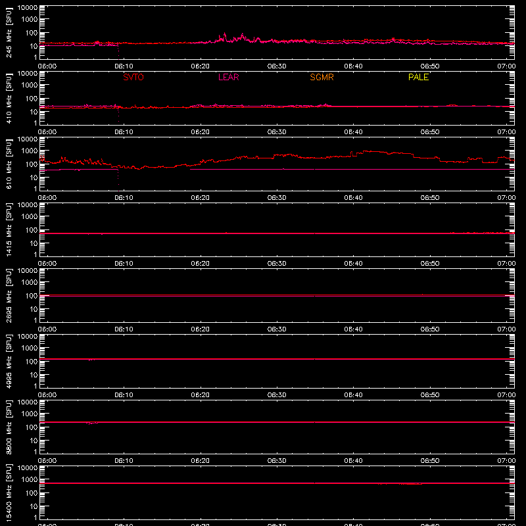Click 06:50 time label under 610 MHz panel
The image size is (526, 526).
click(430, 198)
